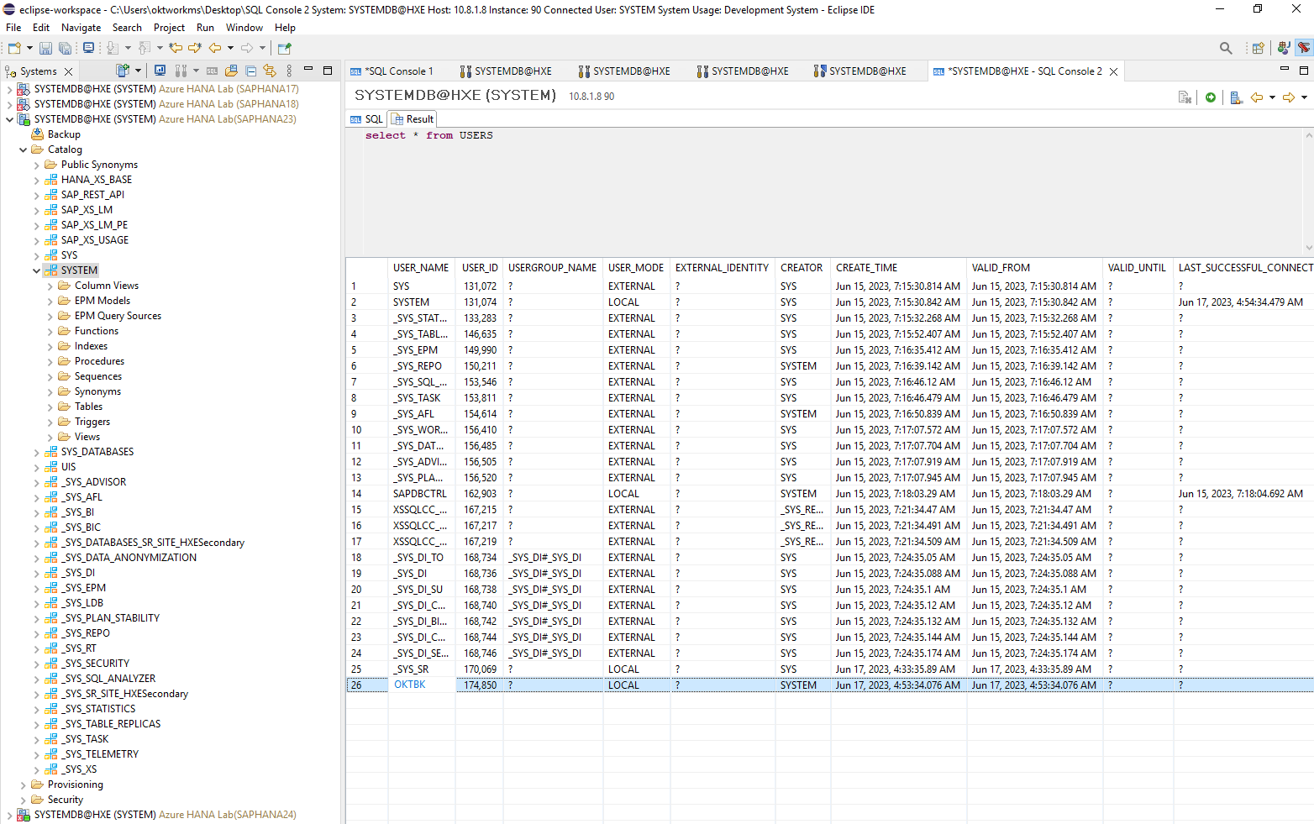Collapse the SYSTEM schema node
The height and width of the screenshot is (824, 1314).
pyautogui.click(x=36, y=270)
